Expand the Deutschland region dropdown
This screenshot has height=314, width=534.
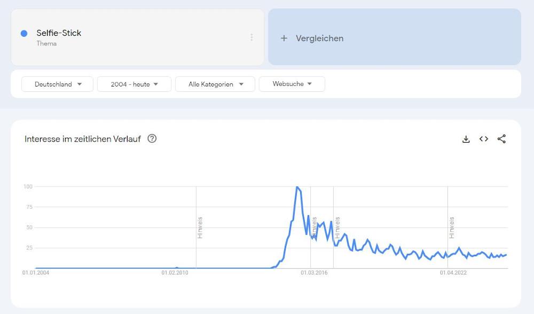[x=58, y=84]
